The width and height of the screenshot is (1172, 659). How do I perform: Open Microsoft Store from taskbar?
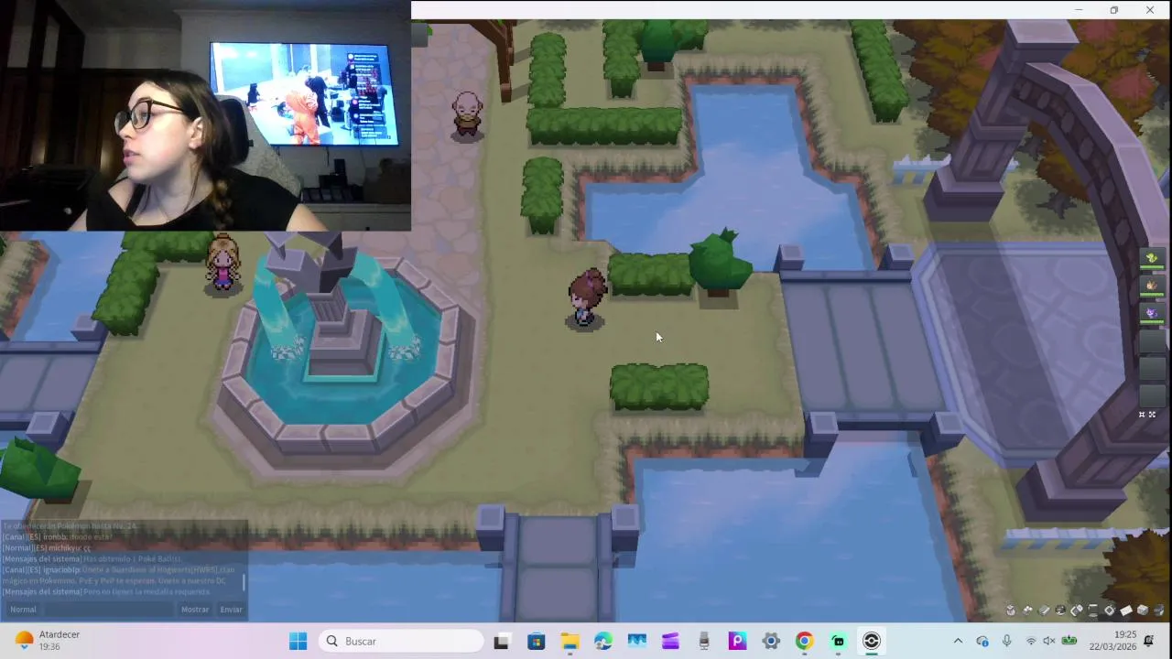[536, 641]
